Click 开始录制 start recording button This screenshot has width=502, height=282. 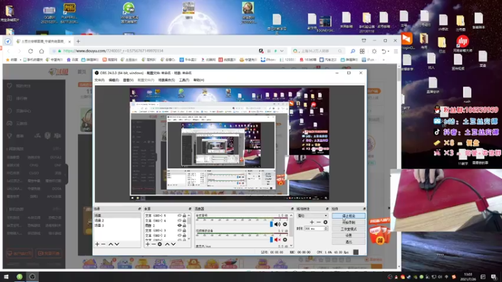348,222
